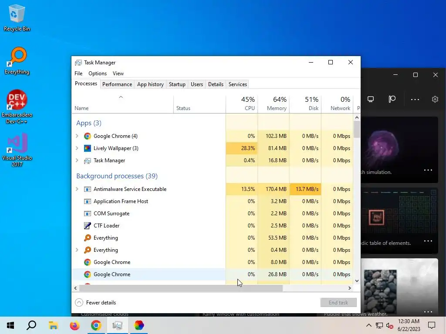Screen dimensions: 446x334
Task: Switch to the Performance tab
Action: 117,84
